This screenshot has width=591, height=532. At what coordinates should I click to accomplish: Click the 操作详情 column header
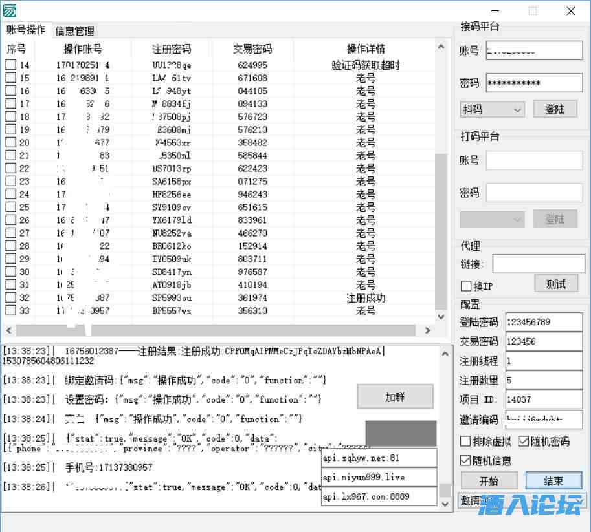[366, 49]
